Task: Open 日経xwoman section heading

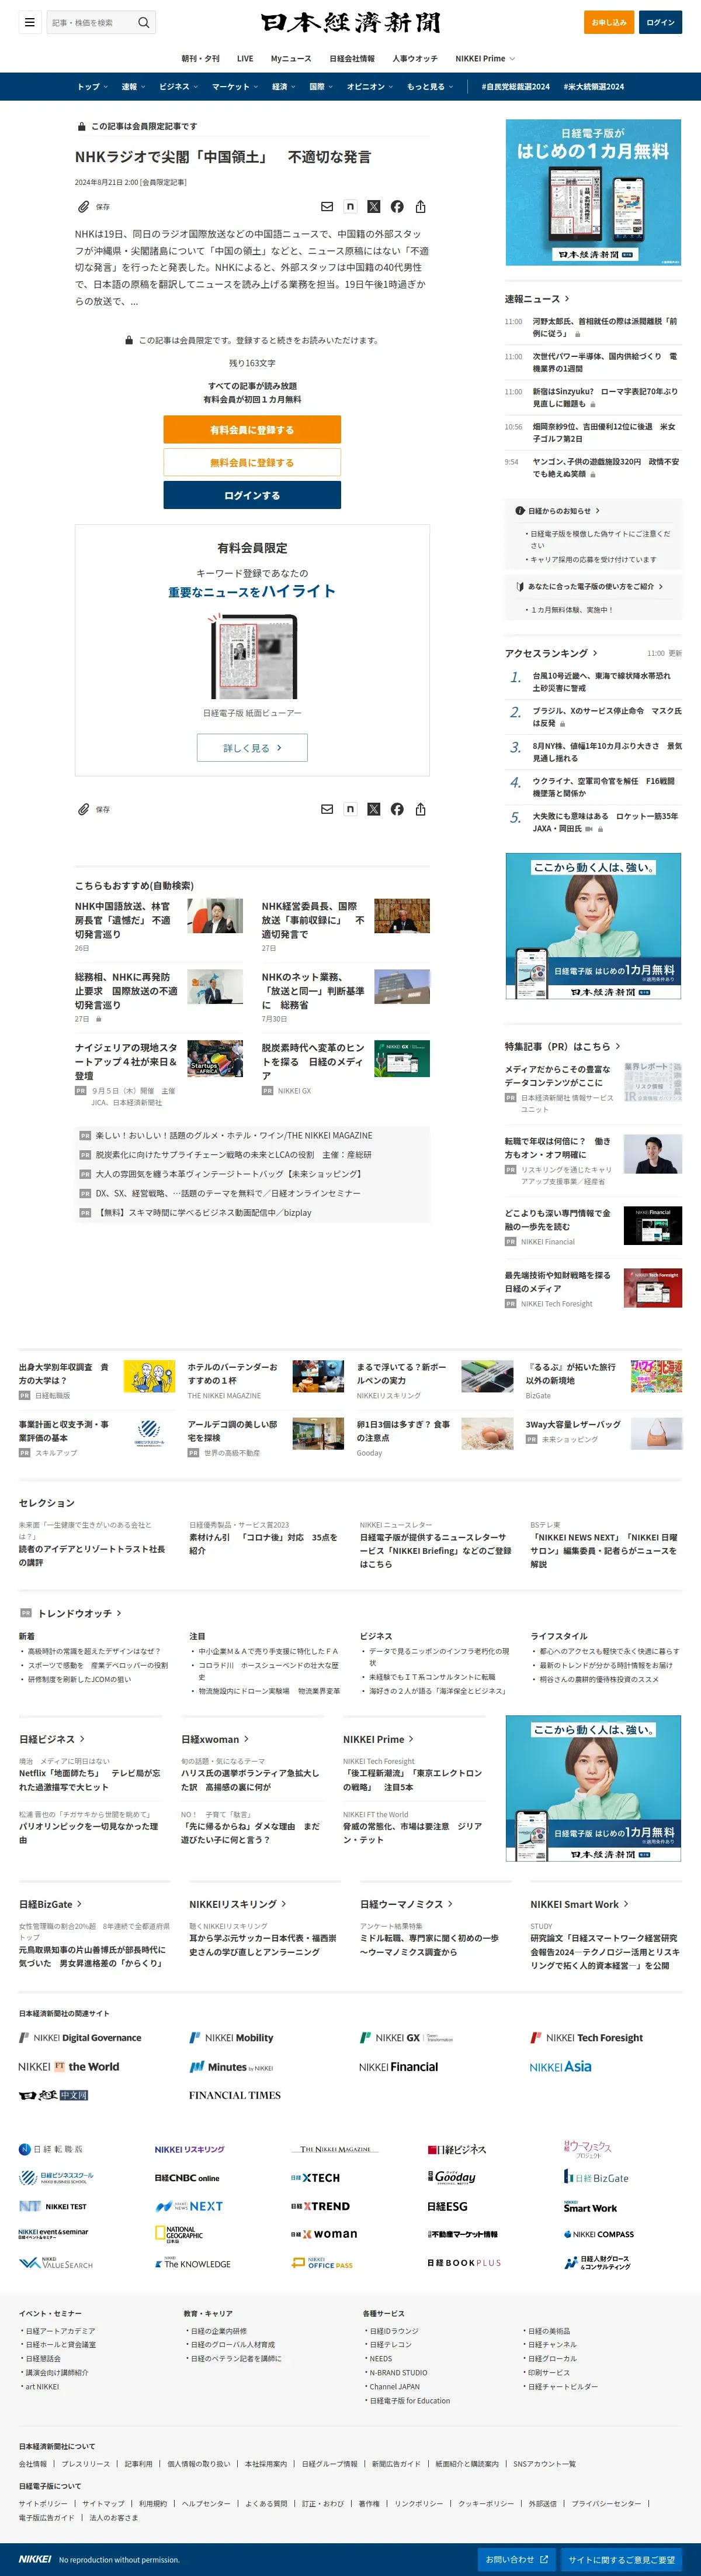Action: click(x=215, y=1739)
